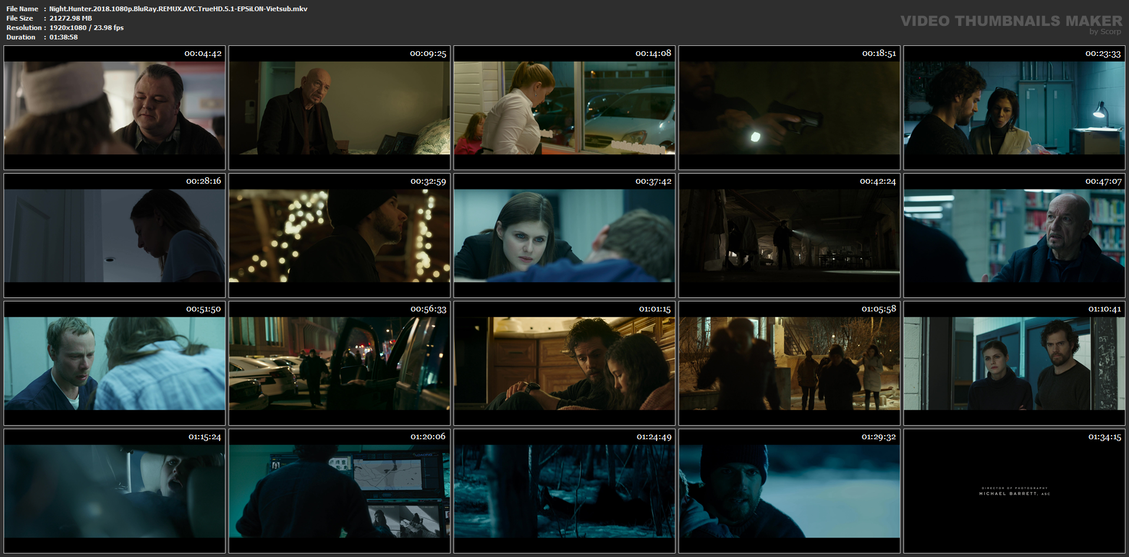The width and height of the screenshot is (1129, 557).
Task: Click the resolution value 1920x1080 / 23.98 fps
Action: click(87, 28)
